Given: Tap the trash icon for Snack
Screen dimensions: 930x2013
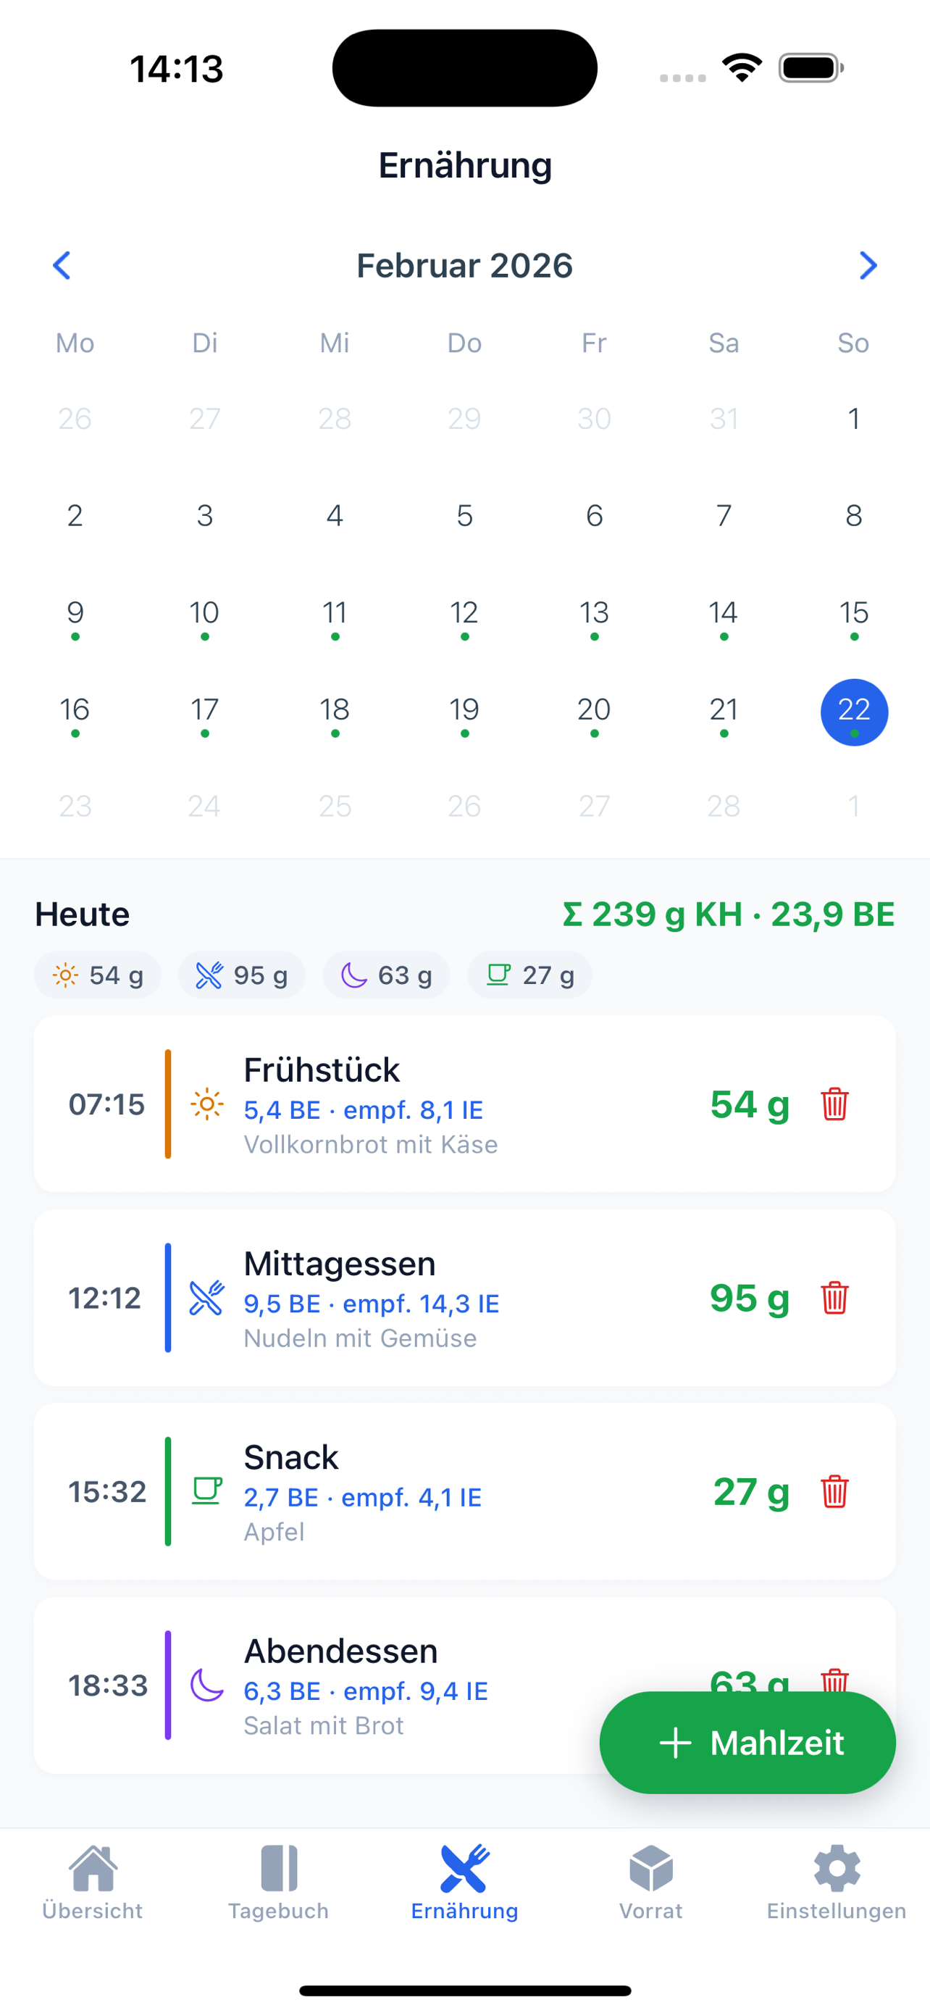Looking at the screenshot, I should (x=834, y=1492).
